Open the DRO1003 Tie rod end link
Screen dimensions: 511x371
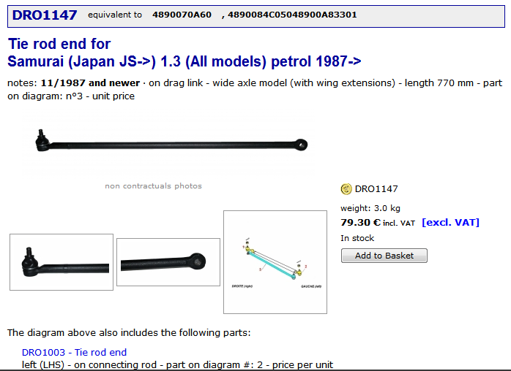(74, 352)
